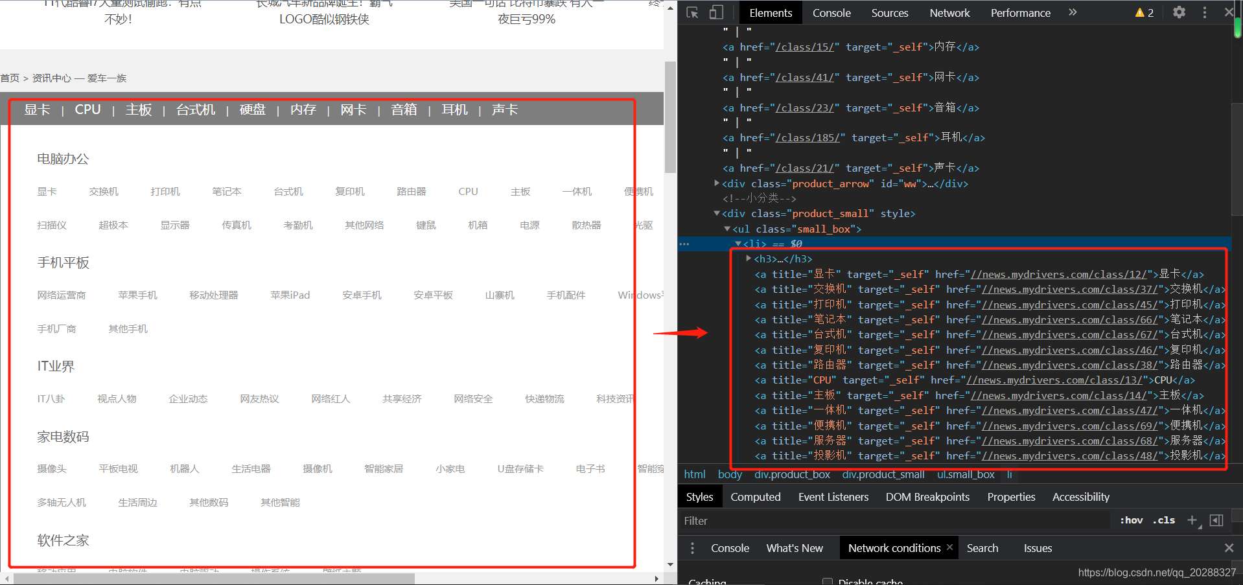Click the new style rule plus icon
Screen dimensions: 1243x585
[x=1192, y=520]
